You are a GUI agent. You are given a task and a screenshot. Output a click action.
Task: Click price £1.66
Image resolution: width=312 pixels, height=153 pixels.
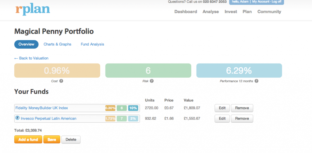(169, 118)
